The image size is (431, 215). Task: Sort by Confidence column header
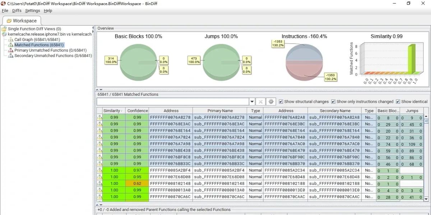(x=137, y=111)
